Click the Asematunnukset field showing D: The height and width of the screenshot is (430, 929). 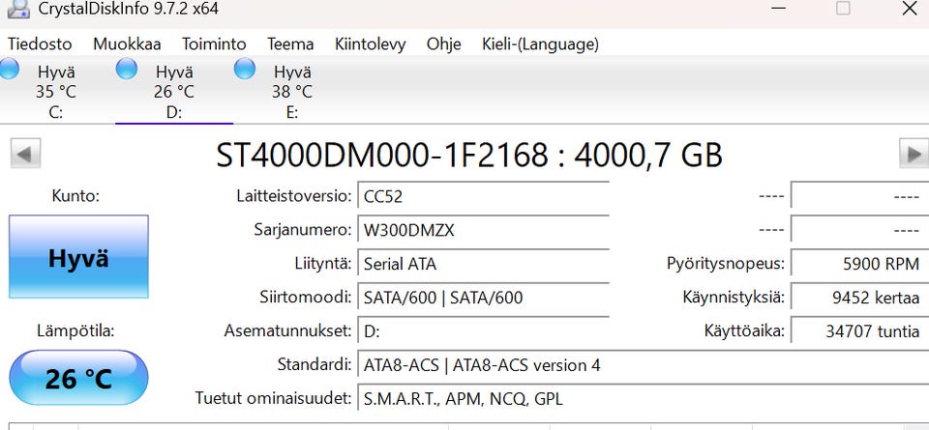[x=484, y=331]
